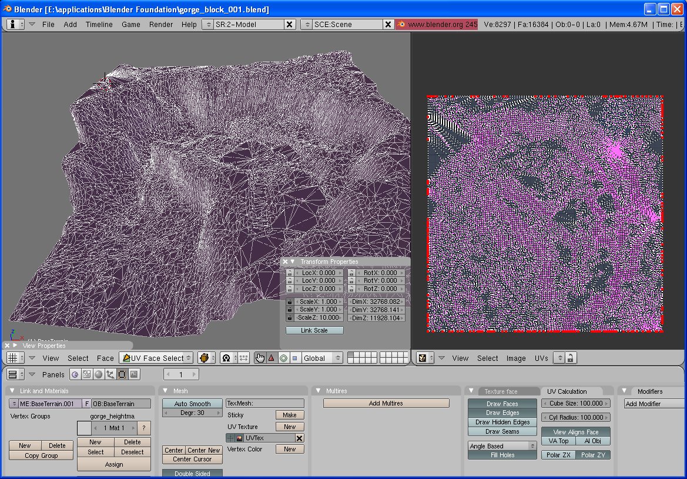Click the material color swatch beside Mat 1
Image resolution: width=687 pixels, height=479 pixels.
click(x=85, y=428)
